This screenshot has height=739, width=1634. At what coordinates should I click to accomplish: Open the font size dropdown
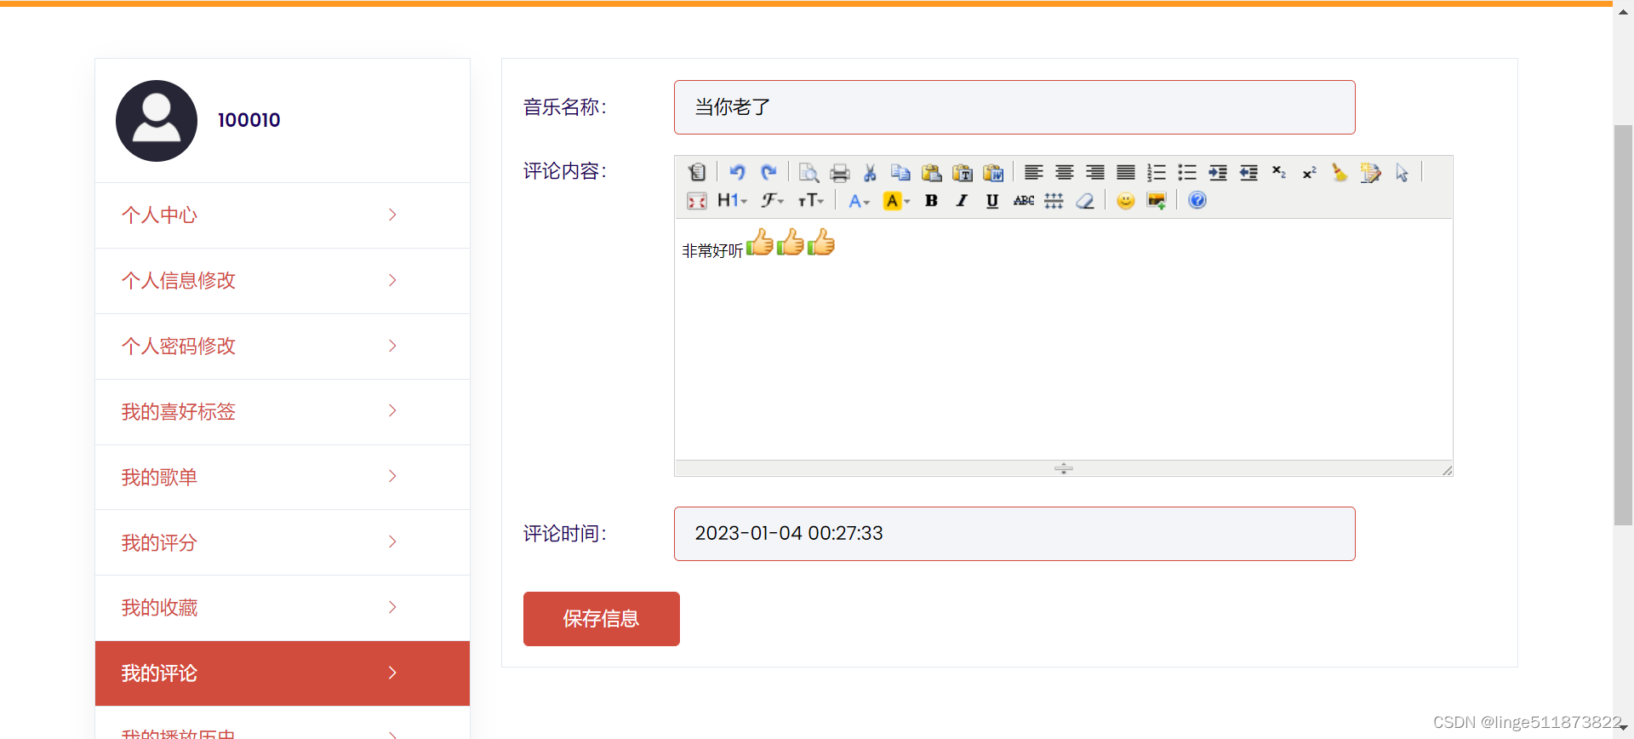pyautogui.click(x=811, y=200)
